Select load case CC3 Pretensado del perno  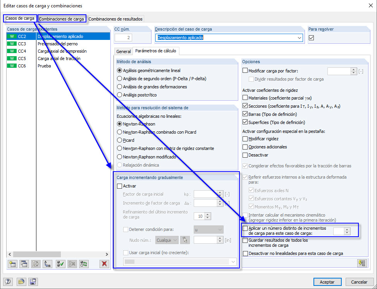(58, 44)
